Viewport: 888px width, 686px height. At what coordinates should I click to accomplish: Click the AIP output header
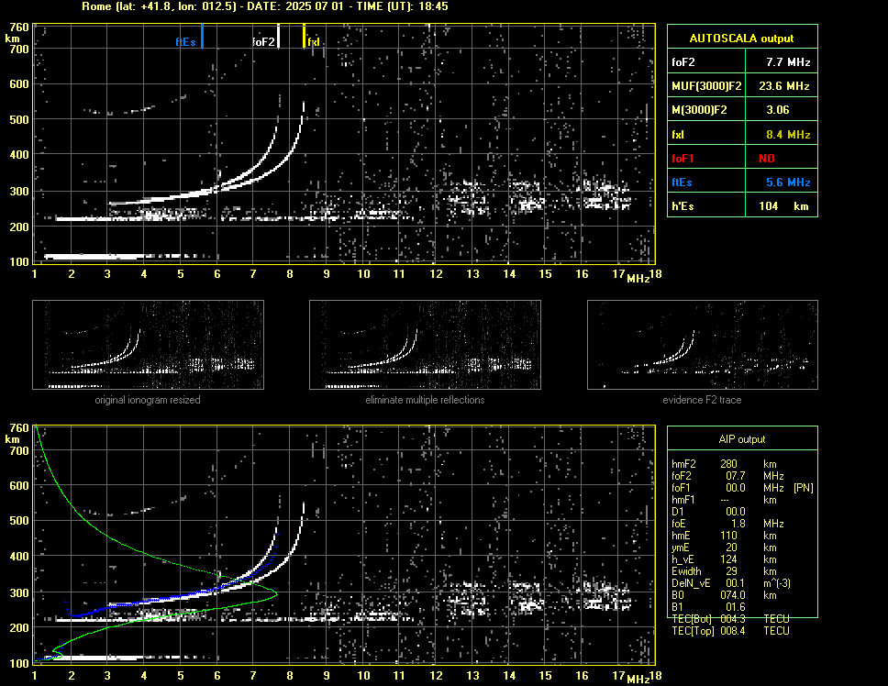click(x=742, y=439)
